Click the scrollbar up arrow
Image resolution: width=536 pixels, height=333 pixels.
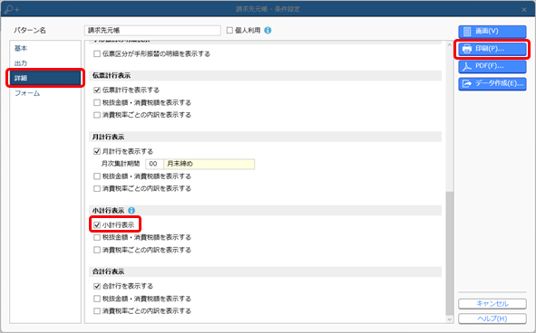[450, 45]
